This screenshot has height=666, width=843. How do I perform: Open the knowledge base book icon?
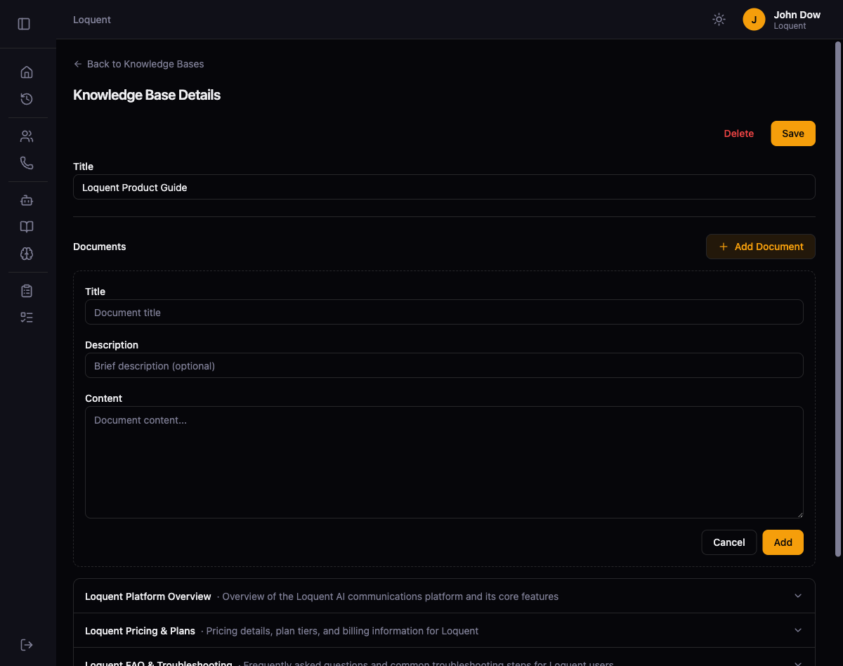(27, 227)
